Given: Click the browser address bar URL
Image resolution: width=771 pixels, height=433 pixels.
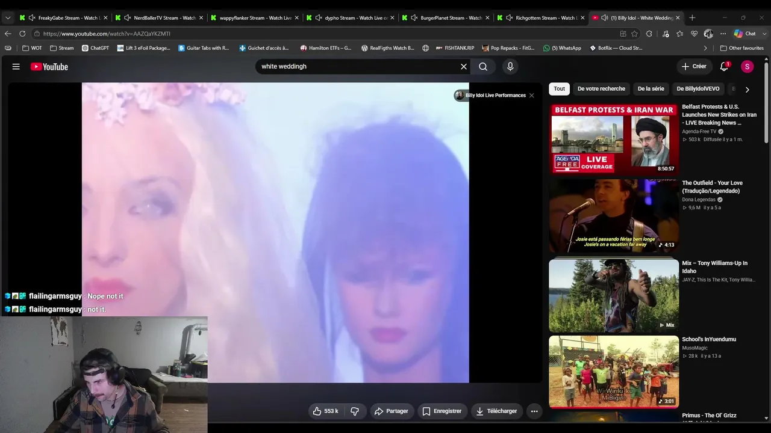Looking at the screenshot, I should (107, 34).
